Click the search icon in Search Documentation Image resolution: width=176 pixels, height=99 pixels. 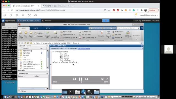point(139,28)
